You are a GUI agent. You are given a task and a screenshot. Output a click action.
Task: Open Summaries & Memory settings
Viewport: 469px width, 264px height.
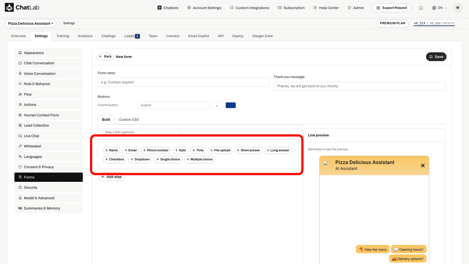coord(48,208)
